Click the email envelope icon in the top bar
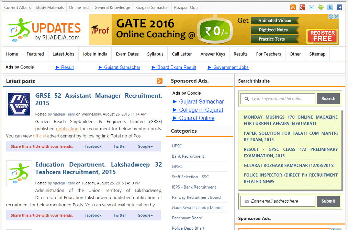 coord(311,7)
